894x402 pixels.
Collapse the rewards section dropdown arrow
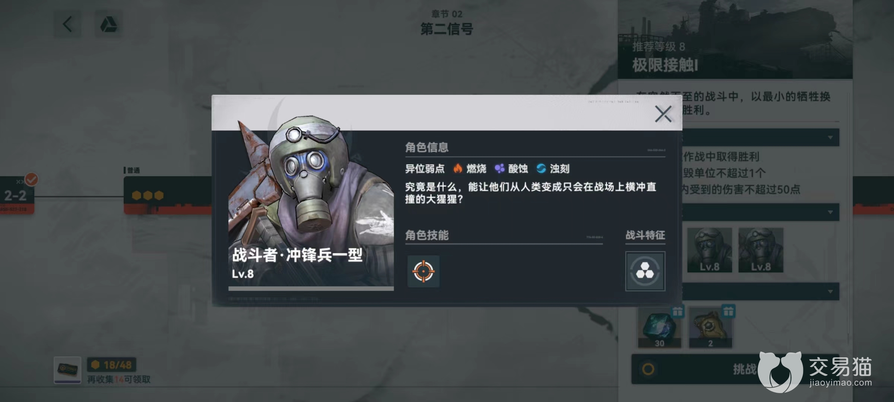[830, 291]
